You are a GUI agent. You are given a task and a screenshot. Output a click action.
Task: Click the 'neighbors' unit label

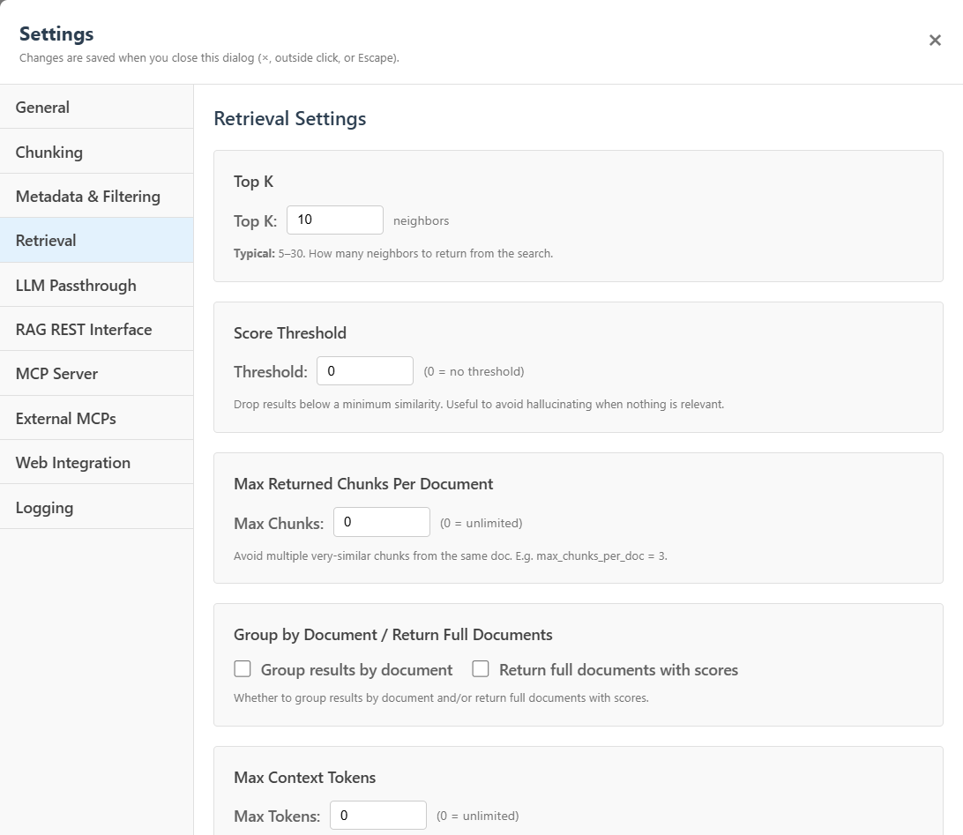tap(421, 221)
